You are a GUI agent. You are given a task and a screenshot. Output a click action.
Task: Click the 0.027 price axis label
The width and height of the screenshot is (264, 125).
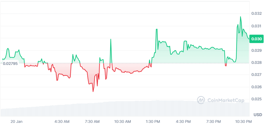coord(256,75)
